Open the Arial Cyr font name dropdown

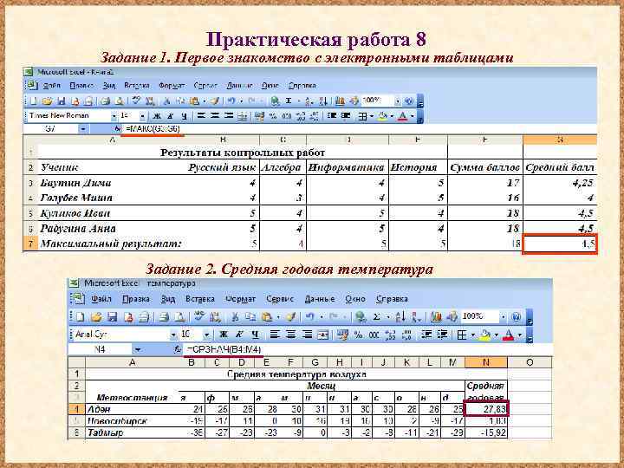pos(173,335)
